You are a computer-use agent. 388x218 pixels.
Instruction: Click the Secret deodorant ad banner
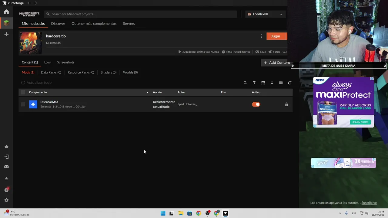click(343, 163)
